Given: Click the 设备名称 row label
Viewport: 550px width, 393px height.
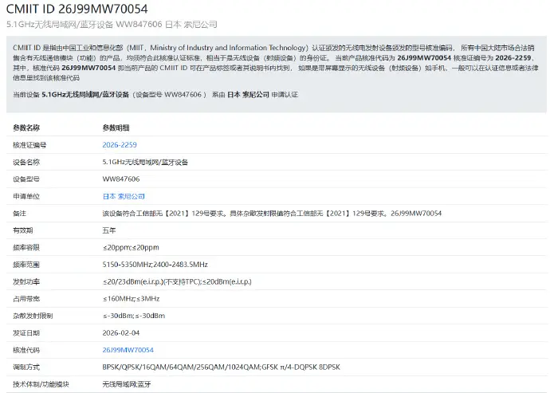Looking at the screenshot, I should pyautogui.click(x=26, y=162).
